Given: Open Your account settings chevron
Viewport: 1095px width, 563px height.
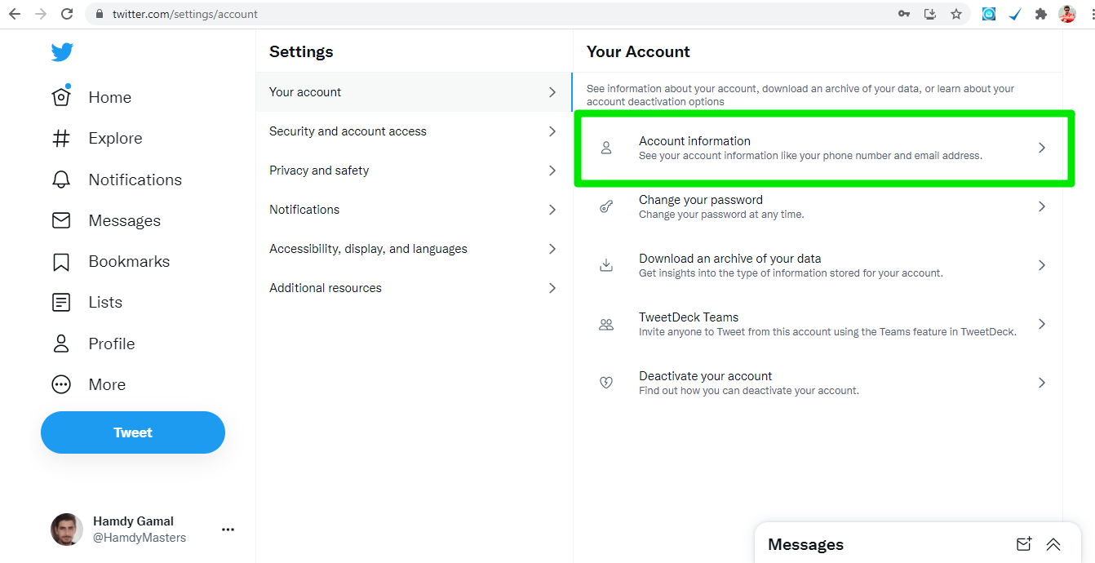Looking at the screenshot, I should [552, 92].
